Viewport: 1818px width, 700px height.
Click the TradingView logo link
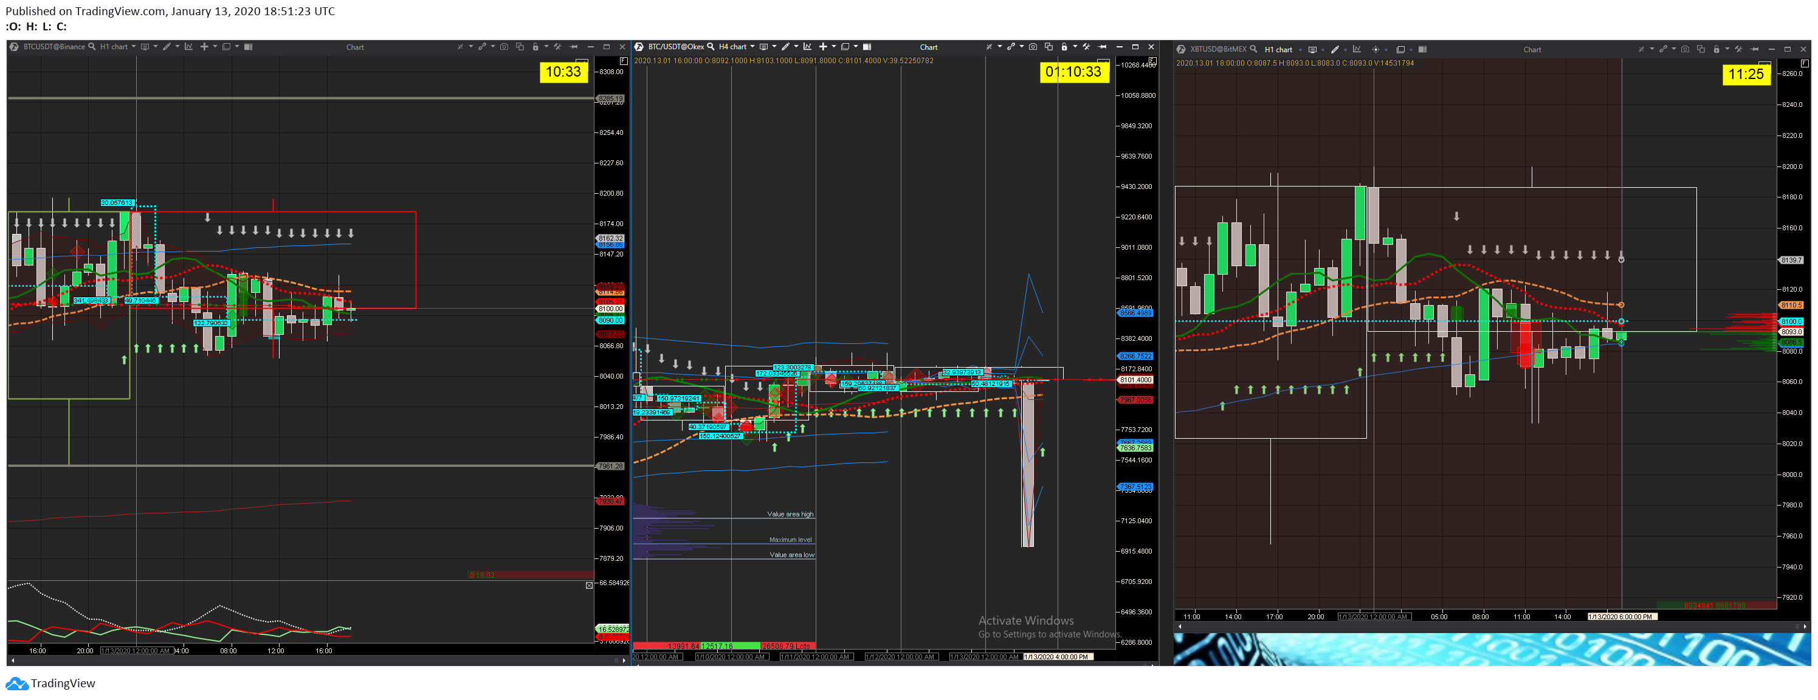(x=50, y=683)
